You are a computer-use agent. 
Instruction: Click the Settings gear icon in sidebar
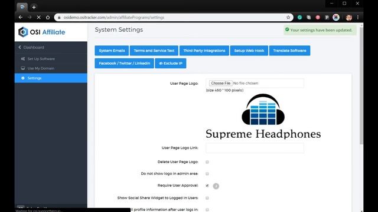click(23, 78)
